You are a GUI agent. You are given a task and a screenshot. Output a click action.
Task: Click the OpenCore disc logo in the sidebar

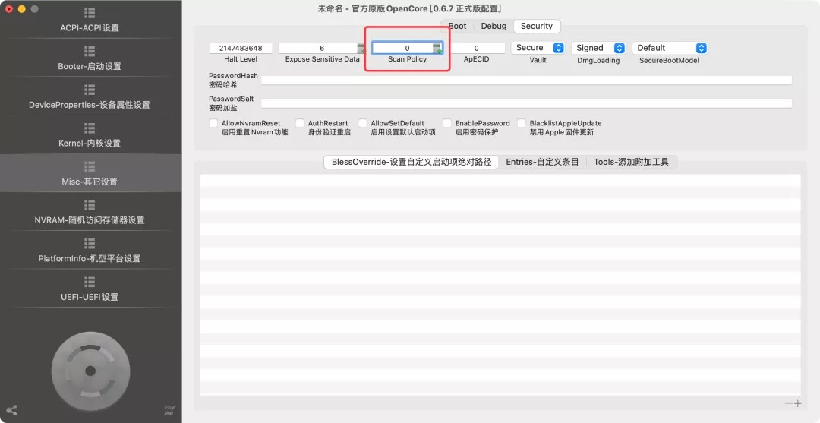click(90, 371)
